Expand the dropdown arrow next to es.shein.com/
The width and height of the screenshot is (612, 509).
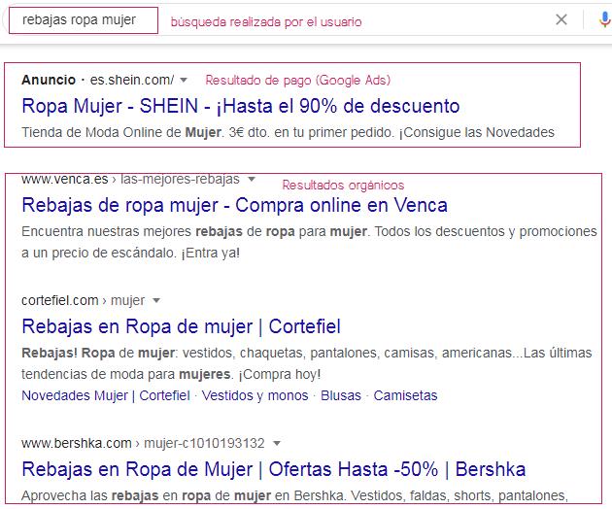184,80
